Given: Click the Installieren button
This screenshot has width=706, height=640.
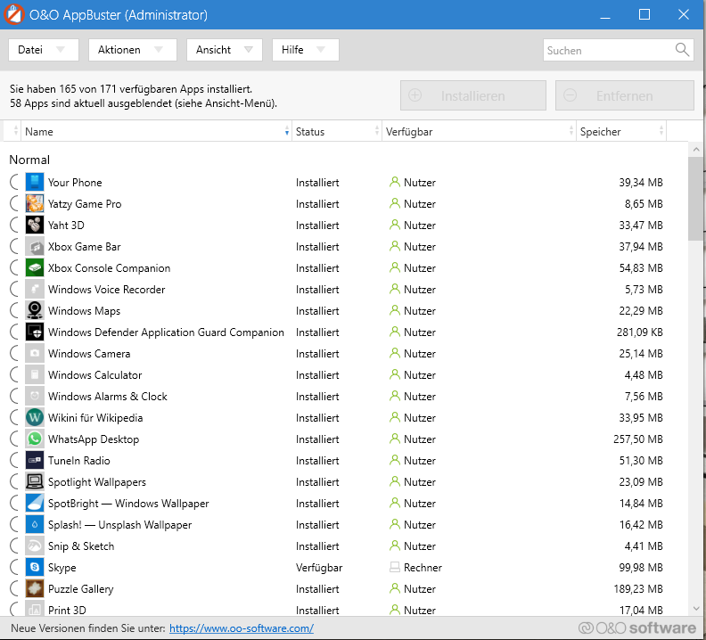Looking at the screenshot, I should point(473,95).
